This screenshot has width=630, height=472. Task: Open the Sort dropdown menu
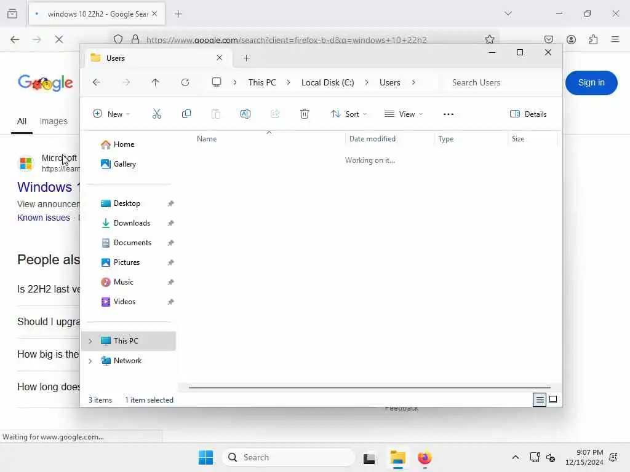click(349, 114)
